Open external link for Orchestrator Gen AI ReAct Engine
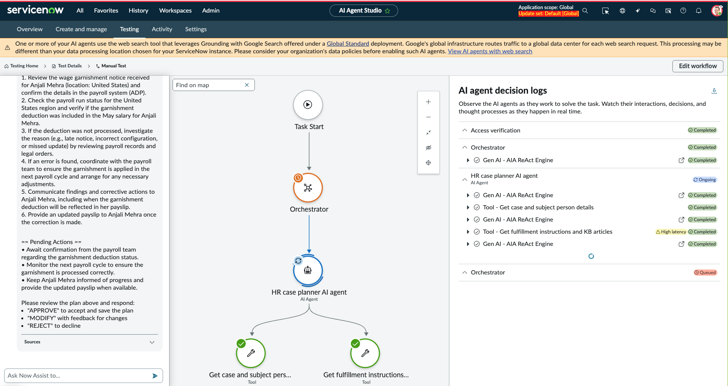 (682, 160)
